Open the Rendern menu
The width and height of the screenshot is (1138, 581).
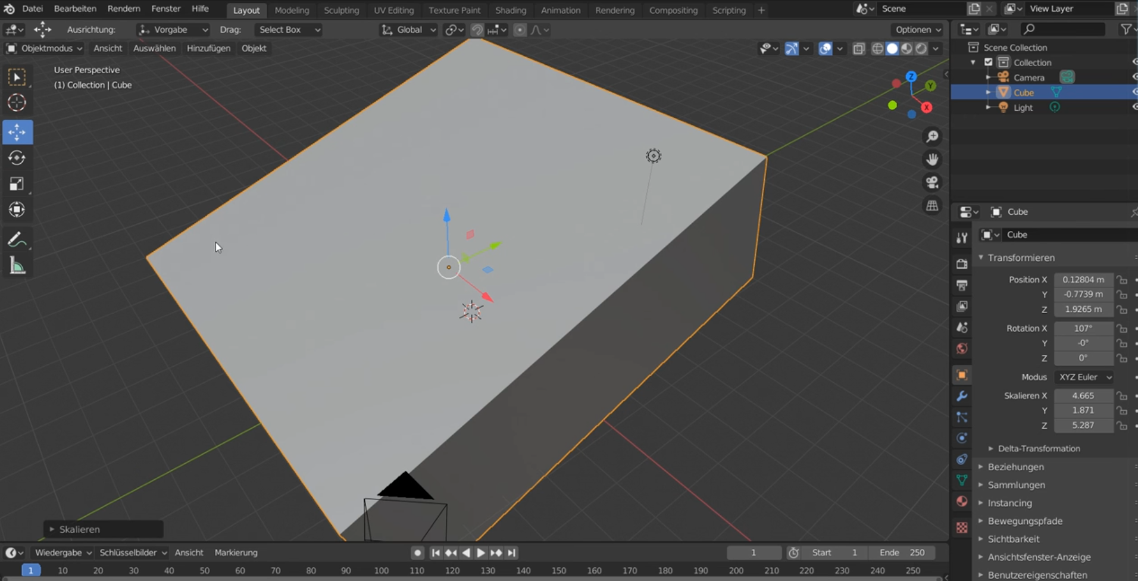[124, 8]
